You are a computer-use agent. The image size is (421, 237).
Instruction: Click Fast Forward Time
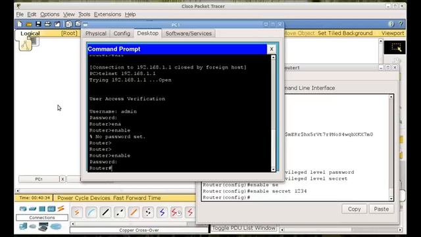137,197
